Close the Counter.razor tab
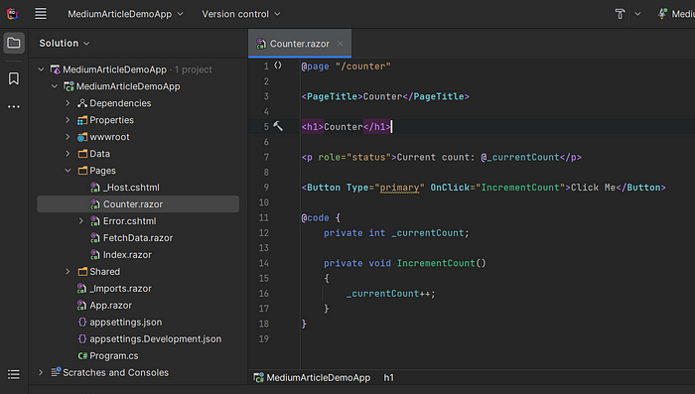The height and width of the screenshot is (394, 695). [x=340, y=44]
